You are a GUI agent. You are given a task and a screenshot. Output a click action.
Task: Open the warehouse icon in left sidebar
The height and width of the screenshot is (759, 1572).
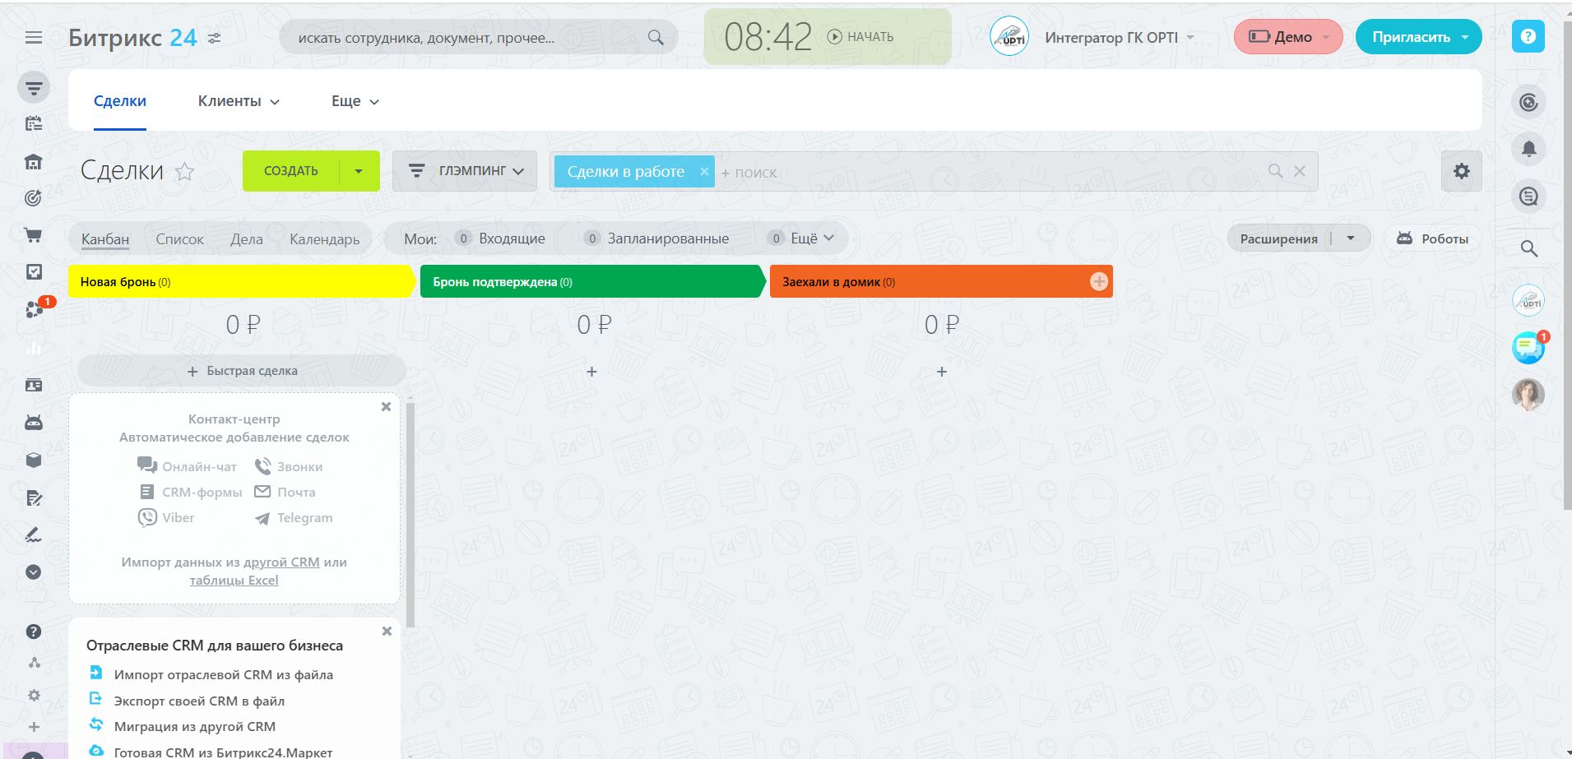tap(34, 161)
